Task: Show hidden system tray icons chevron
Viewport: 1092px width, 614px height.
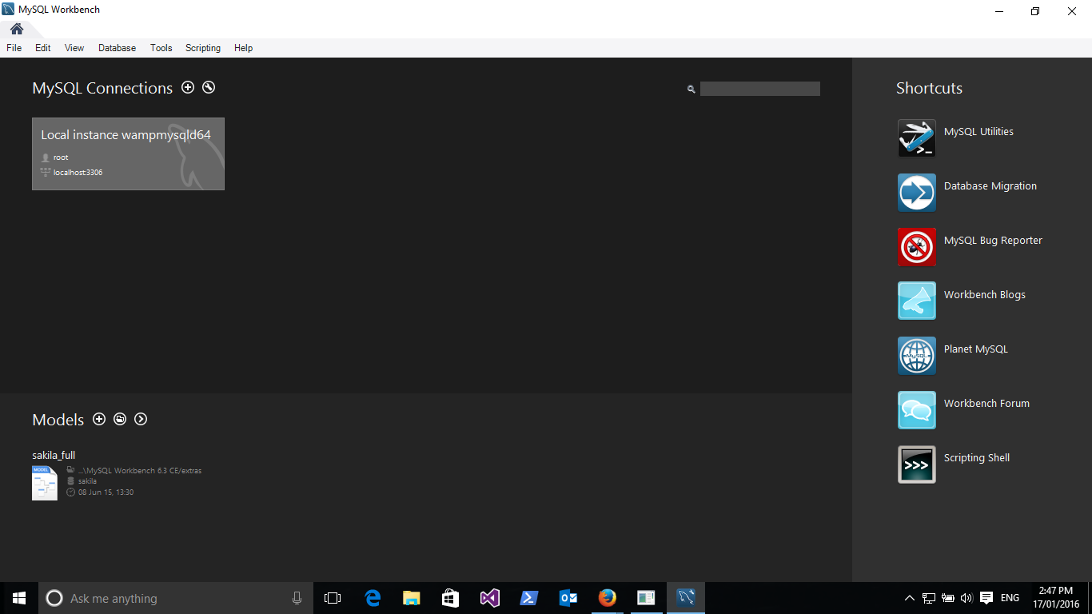Action: pos(909,598)
